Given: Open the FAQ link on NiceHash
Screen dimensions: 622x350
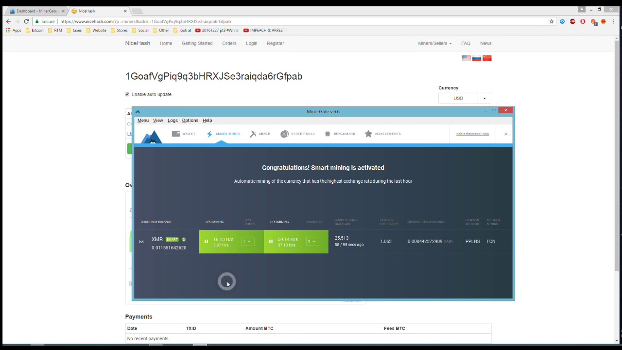Looking at the screenshot, I should pos(466,43).
